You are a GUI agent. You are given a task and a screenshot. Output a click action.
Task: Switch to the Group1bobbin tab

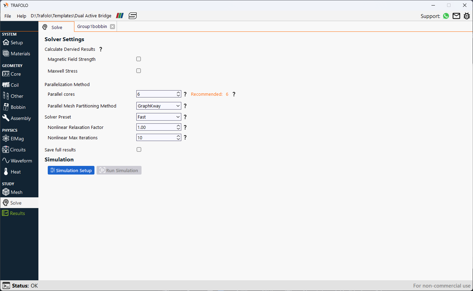92,26
